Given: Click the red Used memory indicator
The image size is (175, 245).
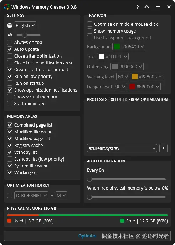Looking at the screenshot, I should [x=9, y=221].
